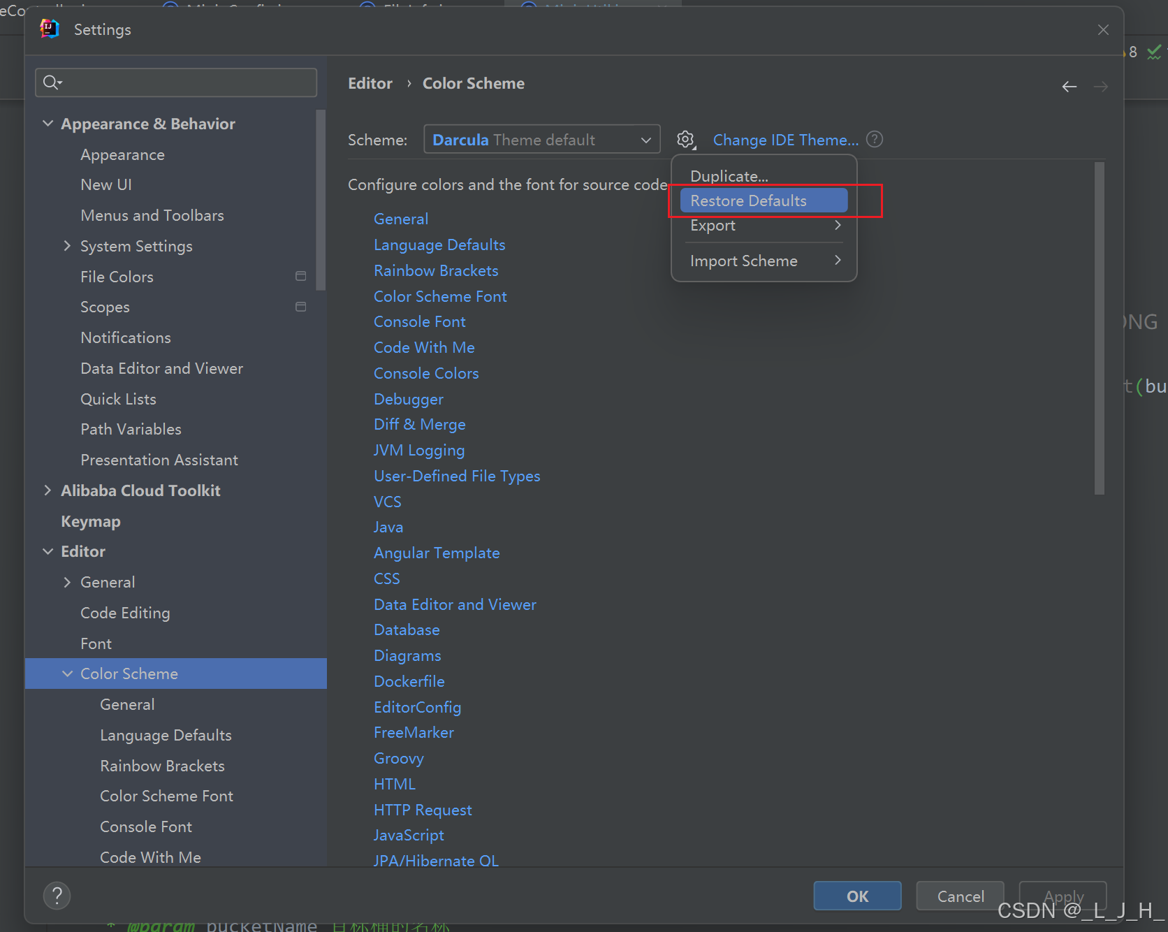Viewport: 1168px width, 932px height.
Task: Click the forward navigation arrow
Action: [x=1100, y=87]
